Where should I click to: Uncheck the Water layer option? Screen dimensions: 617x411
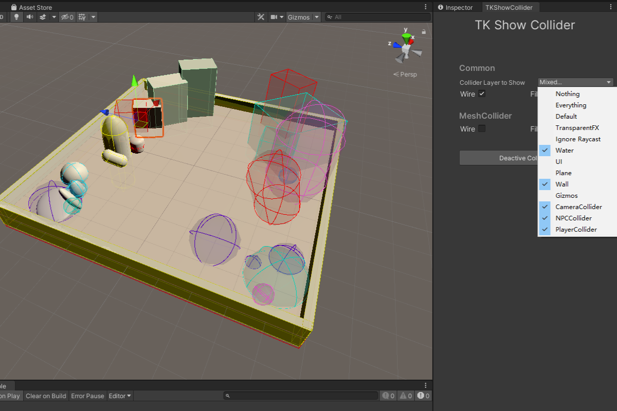coord(565,151)
